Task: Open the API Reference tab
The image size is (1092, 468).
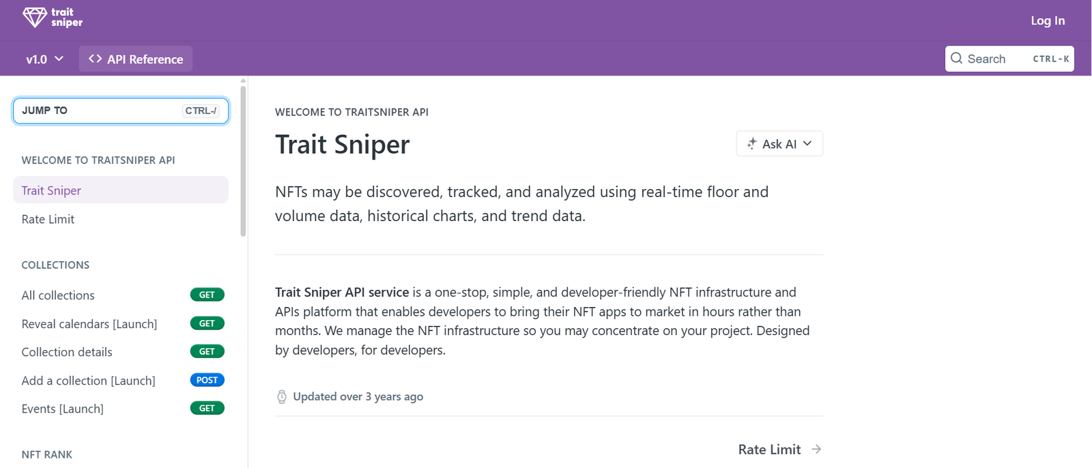Action: coord(136,59)
